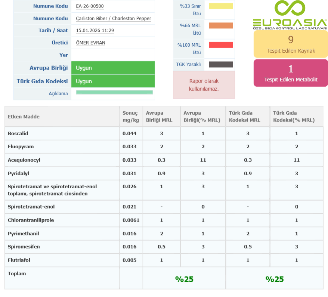328x297 pixels.
Task: Open the Tespit Edilen Kaynak card
Action: [x=291, y=44]
